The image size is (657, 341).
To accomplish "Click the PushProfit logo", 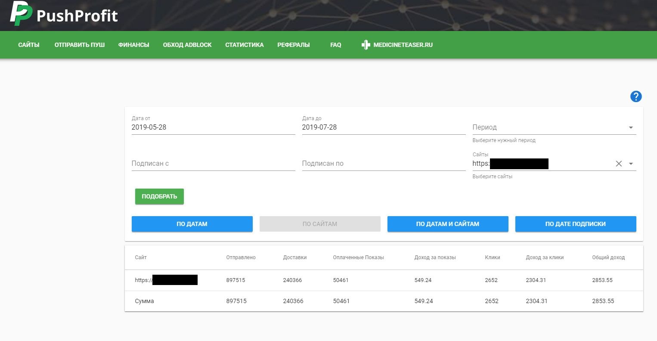I will (64, 14).
